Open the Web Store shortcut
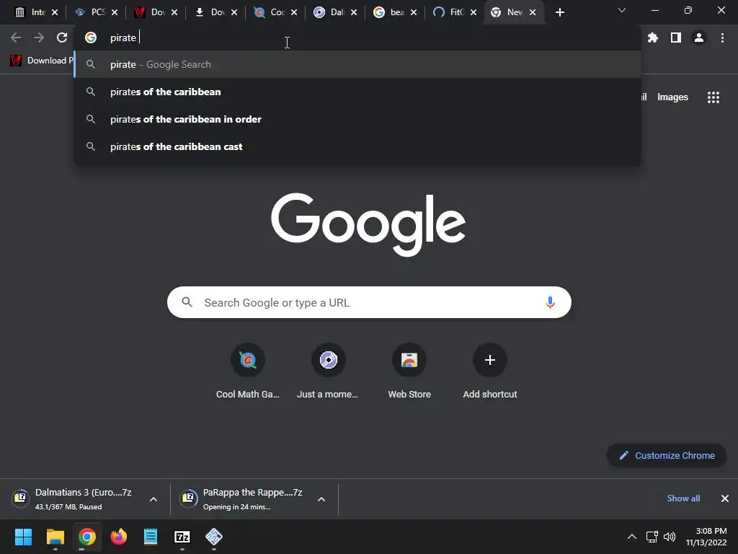Image resolution: width=738 pixels, height=554 pixels. [x=409, y=371]
